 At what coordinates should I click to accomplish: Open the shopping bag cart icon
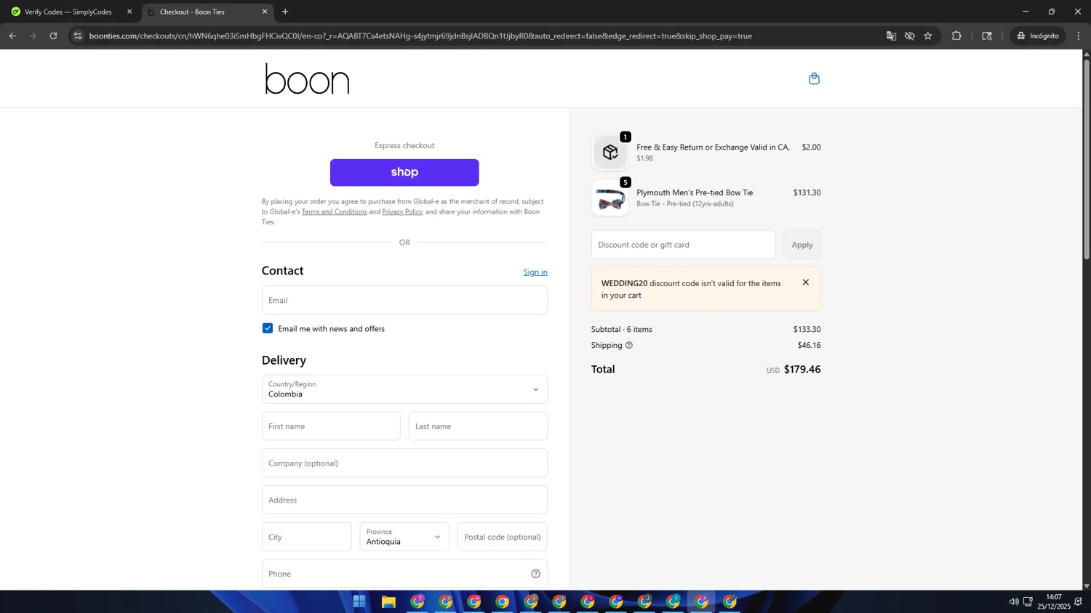point(814,78)
